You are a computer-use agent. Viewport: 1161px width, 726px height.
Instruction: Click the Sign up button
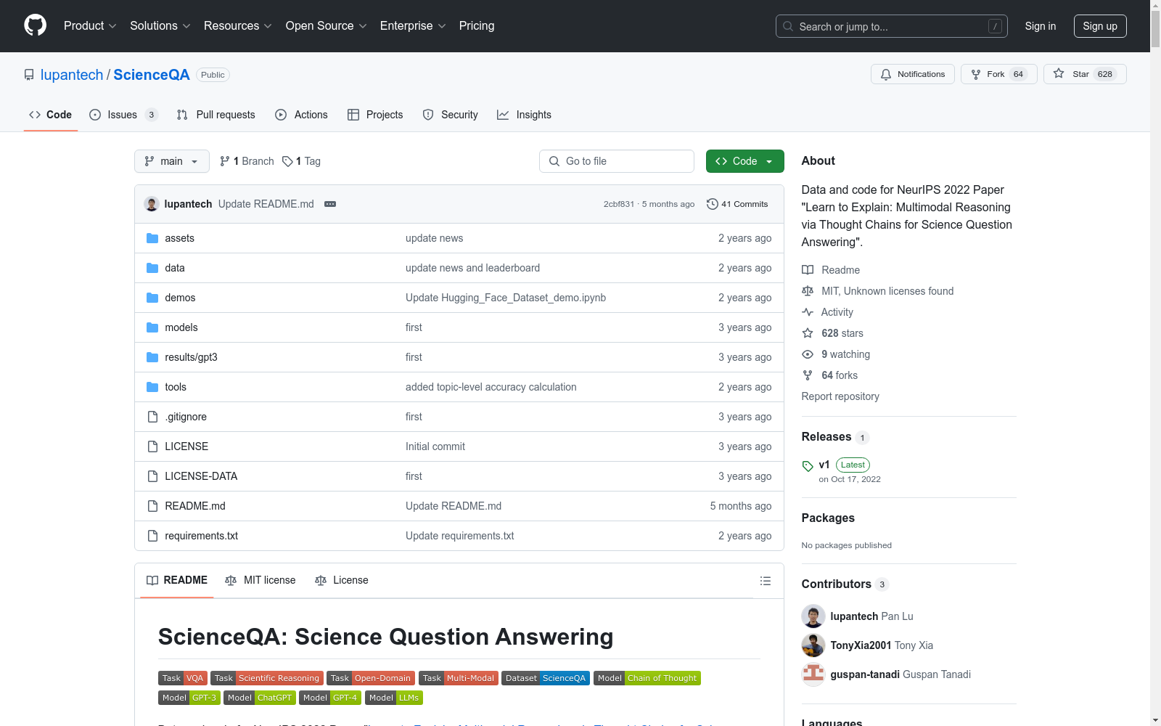(x=1100, y=26)
